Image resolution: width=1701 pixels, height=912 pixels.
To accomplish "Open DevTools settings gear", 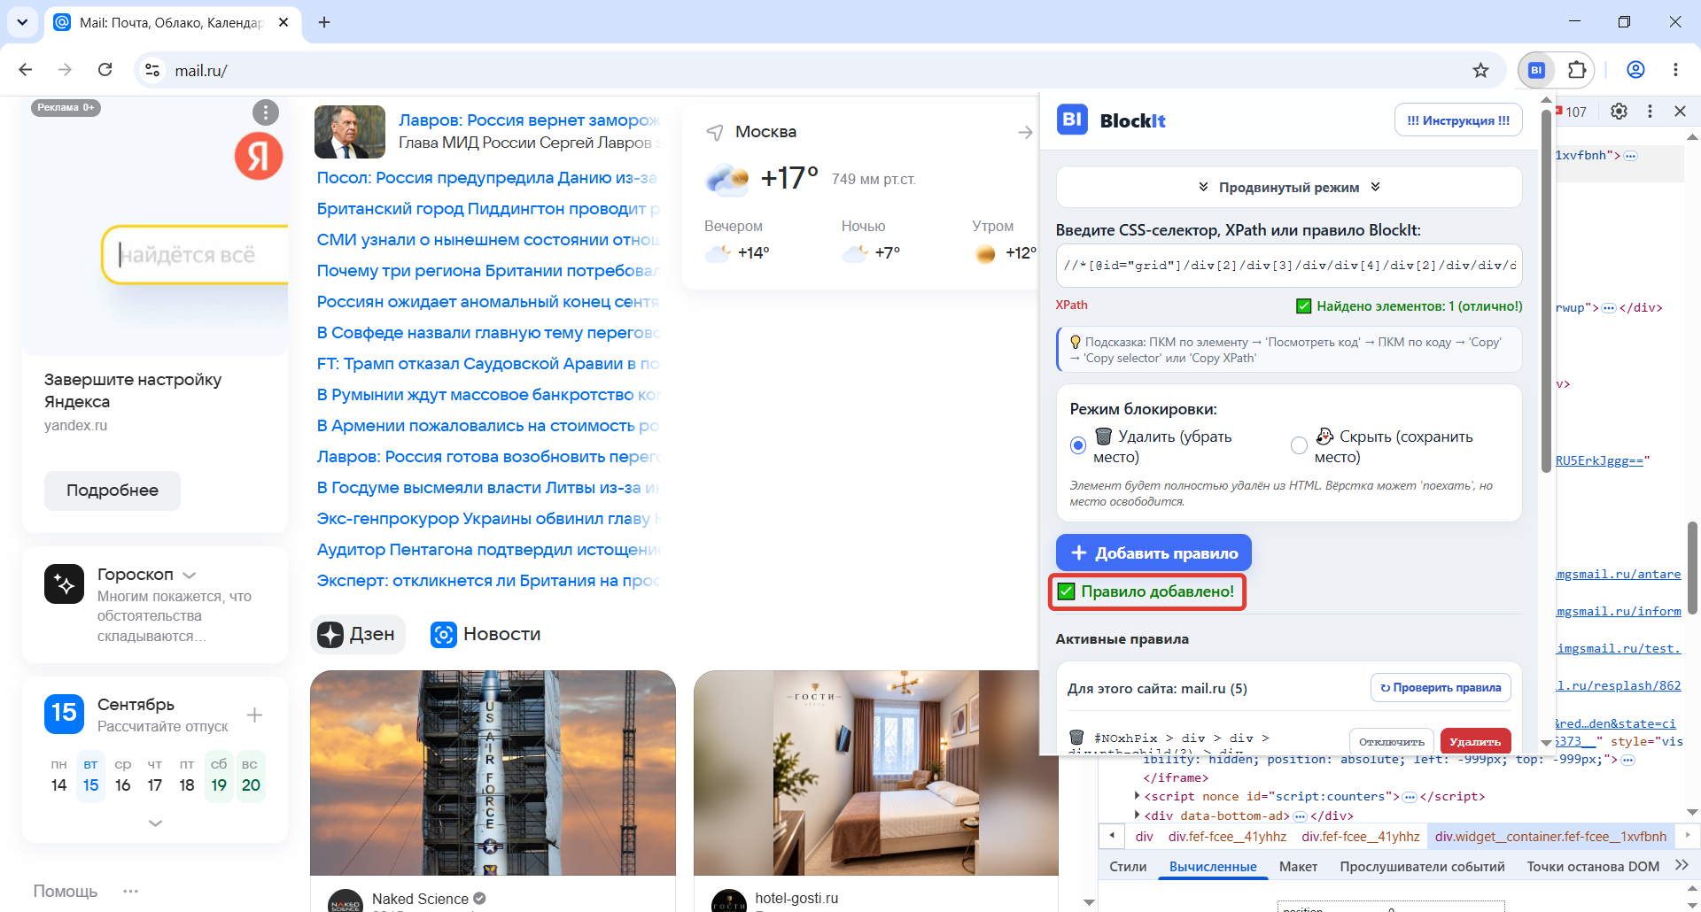I will (1619, 112).
